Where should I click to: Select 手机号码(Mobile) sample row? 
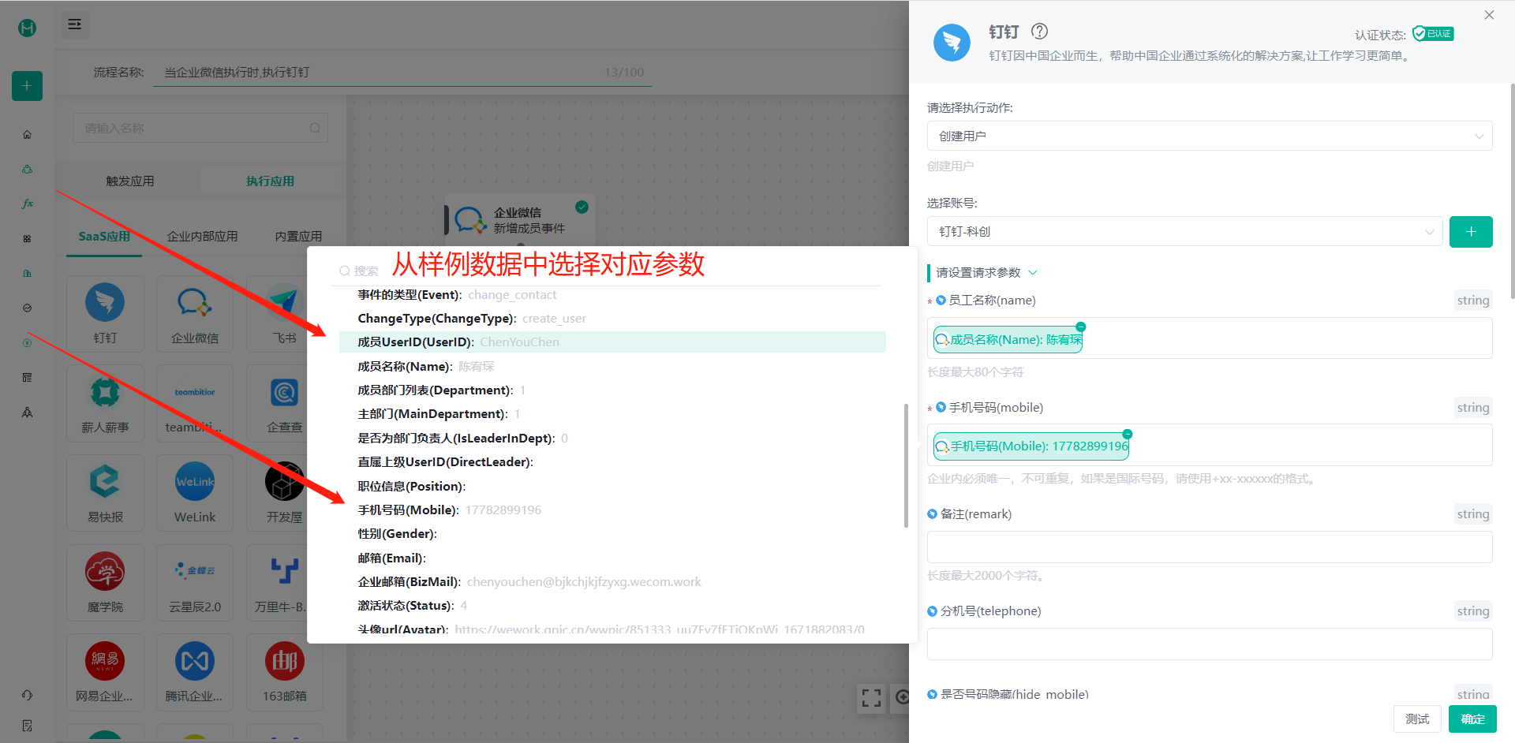click(x=612, y=510)
